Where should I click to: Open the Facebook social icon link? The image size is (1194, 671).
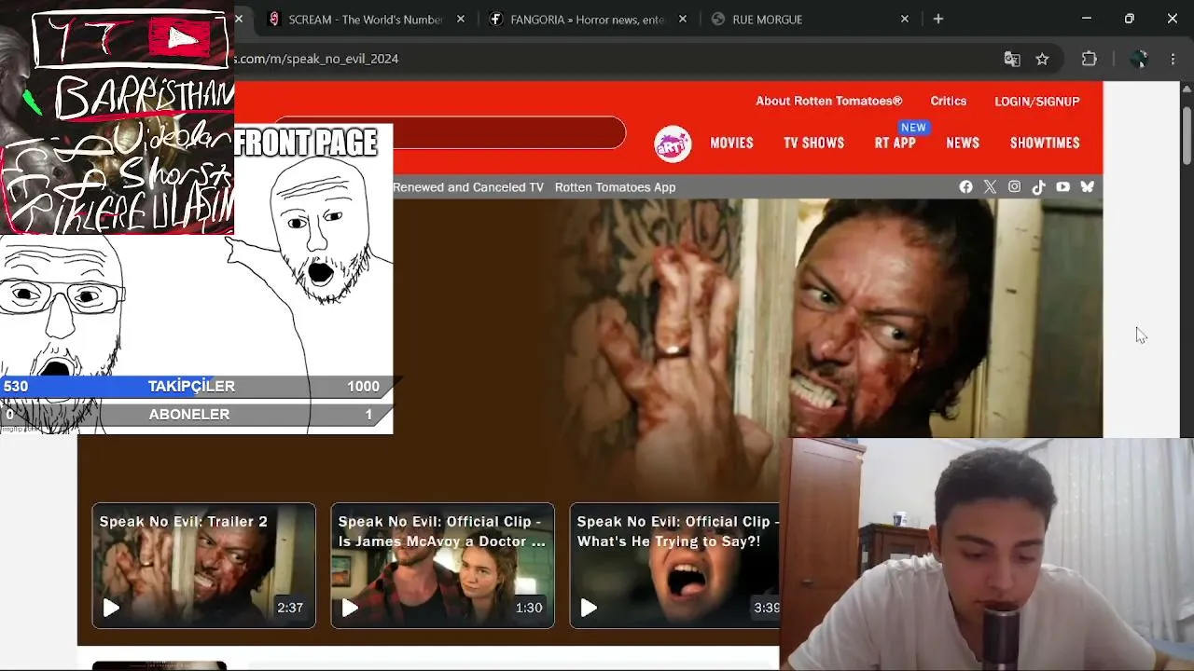pyautogui.click(x=965, y=187)
